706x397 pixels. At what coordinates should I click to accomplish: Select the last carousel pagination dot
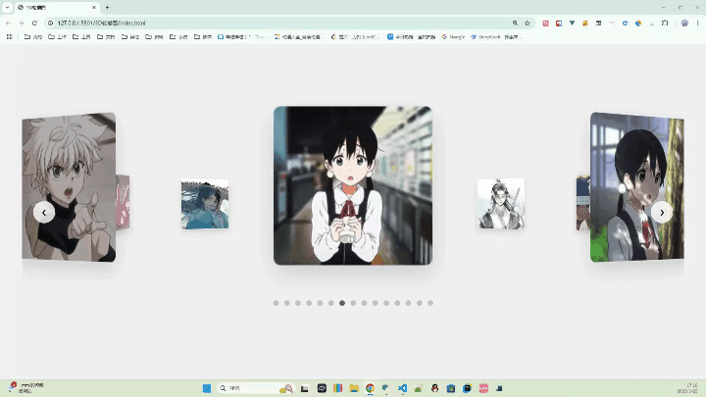click(x=430, y=303)
